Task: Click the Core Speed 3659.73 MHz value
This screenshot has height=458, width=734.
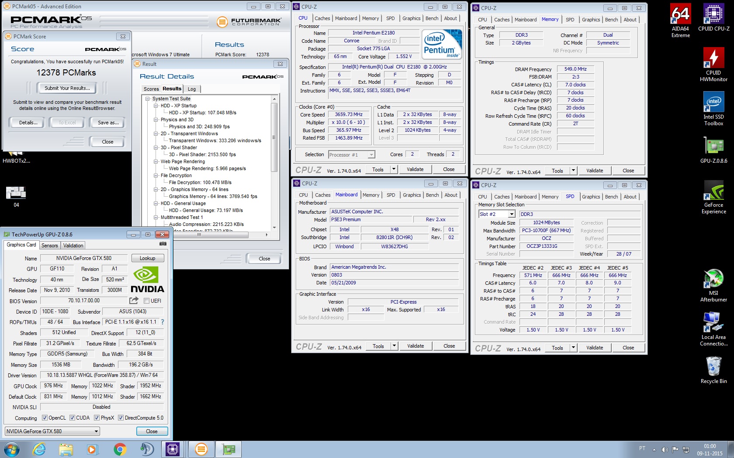Action: 348,115
